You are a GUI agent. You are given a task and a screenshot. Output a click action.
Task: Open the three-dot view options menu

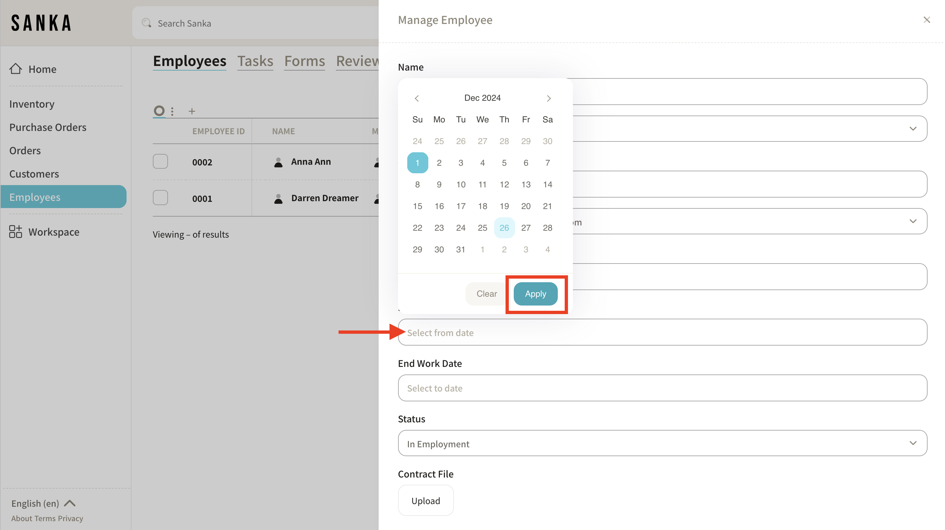pyautogui.click(x=172, y=111)
